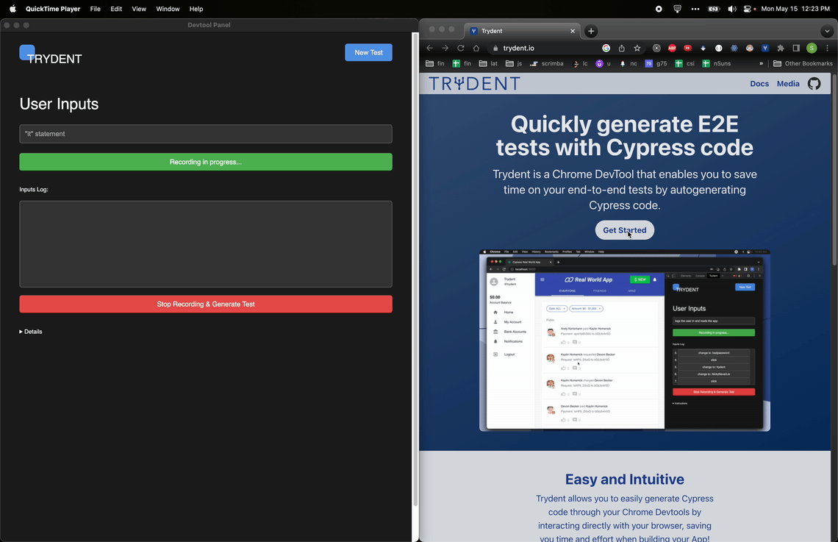
Task: Click the Trydent logo in Devtool Panel
Action: coord(51,56)
